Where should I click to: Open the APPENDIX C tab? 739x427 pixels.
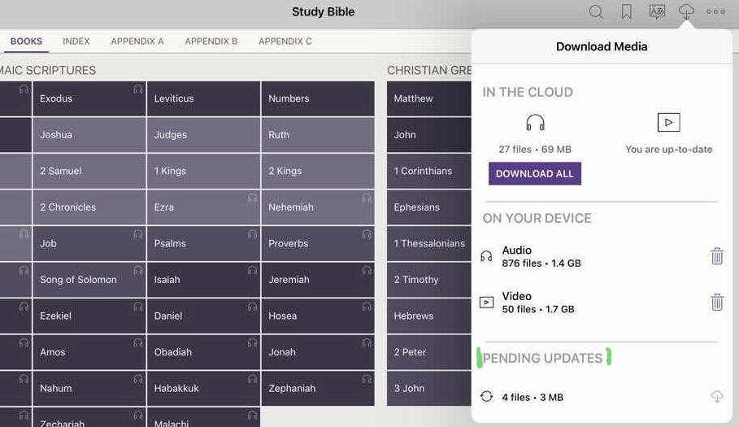(285, 41)
